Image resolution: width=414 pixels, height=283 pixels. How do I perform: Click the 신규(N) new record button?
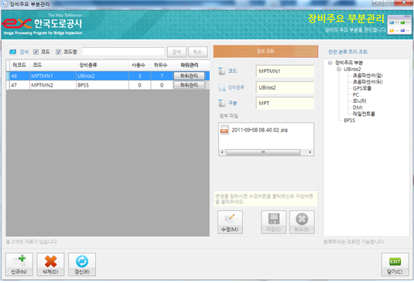pyautogui.click(x=19, y=264)
